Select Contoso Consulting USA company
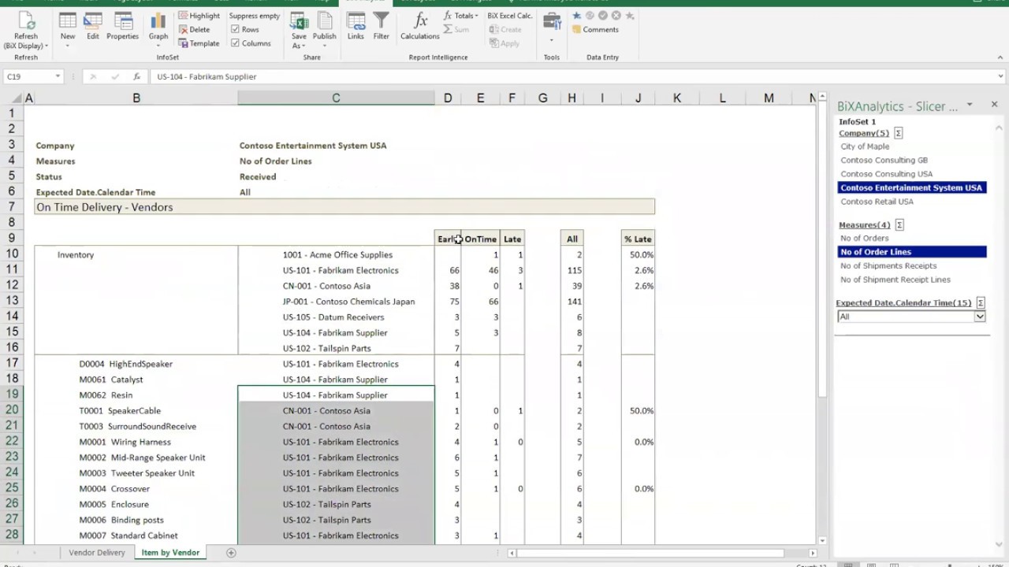 tap(887, 174)
